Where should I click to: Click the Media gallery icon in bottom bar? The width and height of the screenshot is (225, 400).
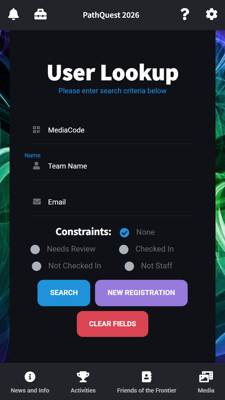click(206, 377)
